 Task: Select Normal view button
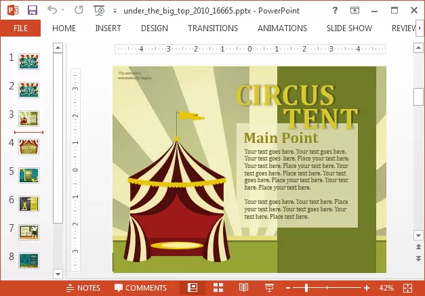pos(193,288)
